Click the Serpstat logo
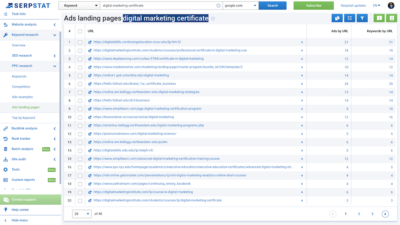The height and width of the screenshot is (225, 400). 28,5
